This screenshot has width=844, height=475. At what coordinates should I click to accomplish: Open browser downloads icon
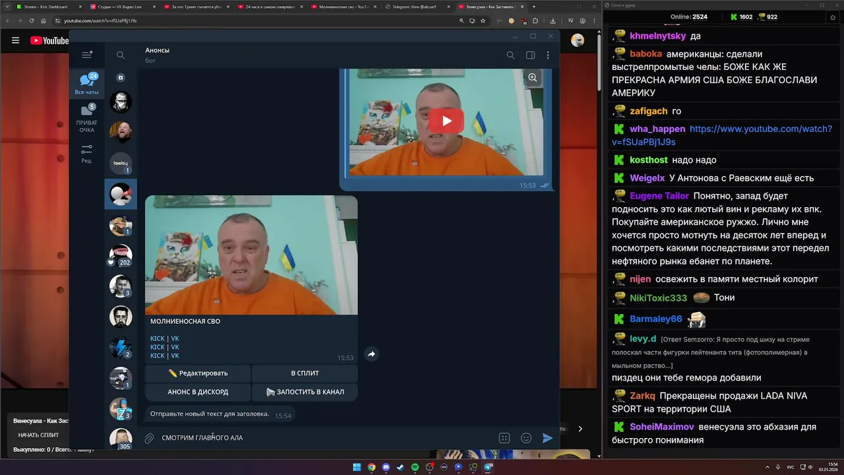pyautogui.click(x=553, y=20)
